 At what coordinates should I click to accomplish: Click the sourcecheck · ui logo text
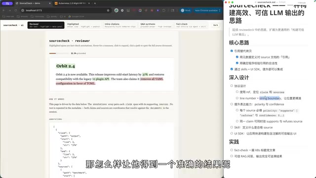13,25
